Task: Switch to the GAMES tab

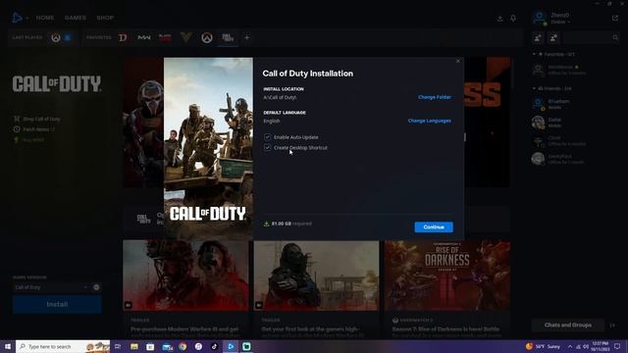Action: (76, 18)
